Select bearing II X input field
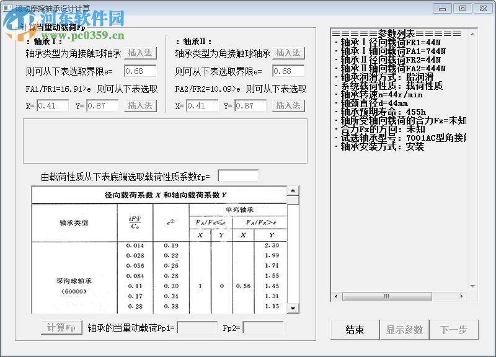 201,105
